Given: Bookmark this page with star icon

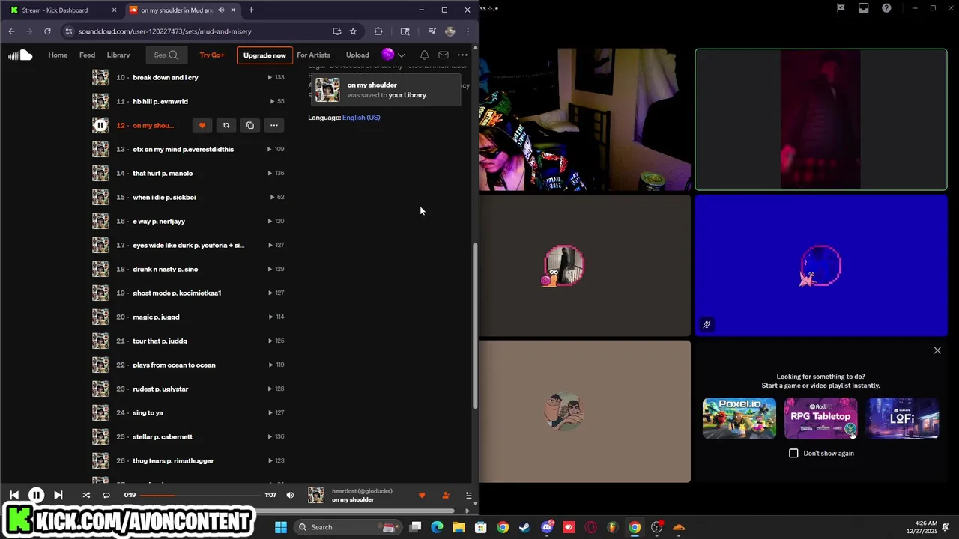Looking at the screenshot, I should pos(353,31).
